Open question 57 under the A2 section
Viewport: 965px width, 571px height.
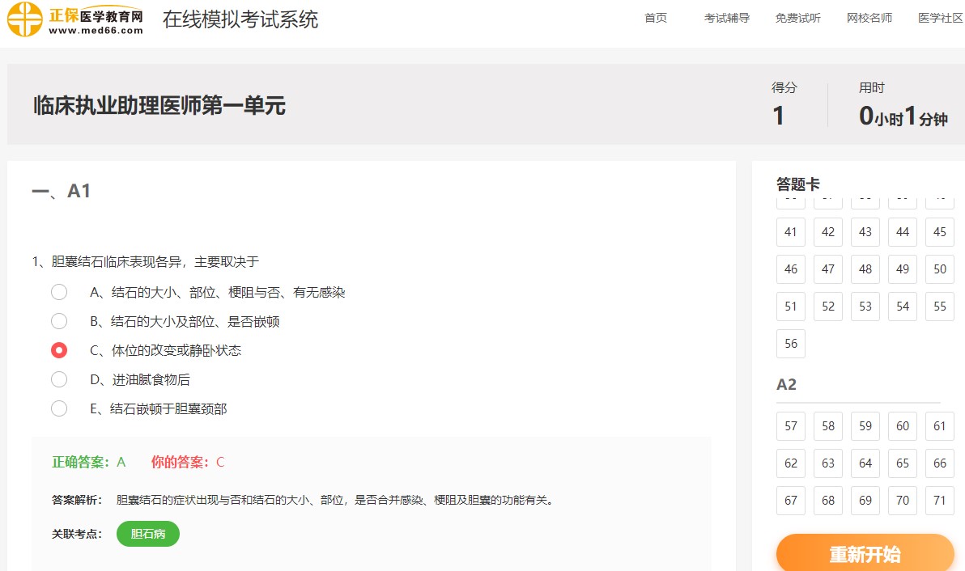click(x=790, y=426)
